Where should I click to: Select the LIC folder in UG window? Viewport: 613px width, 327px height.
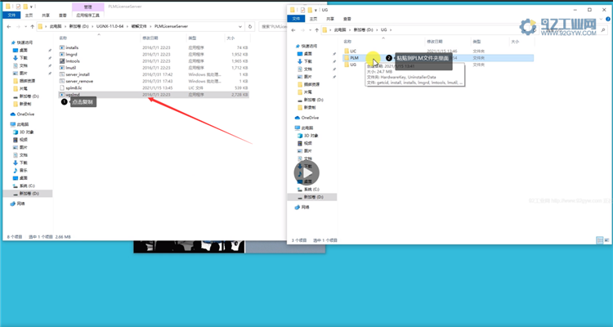point(438,51)
